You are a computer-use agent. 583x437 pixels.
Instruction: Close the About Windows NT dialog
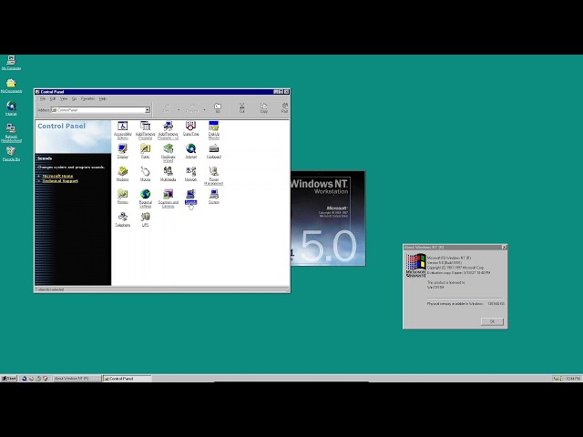coord(504,247)
